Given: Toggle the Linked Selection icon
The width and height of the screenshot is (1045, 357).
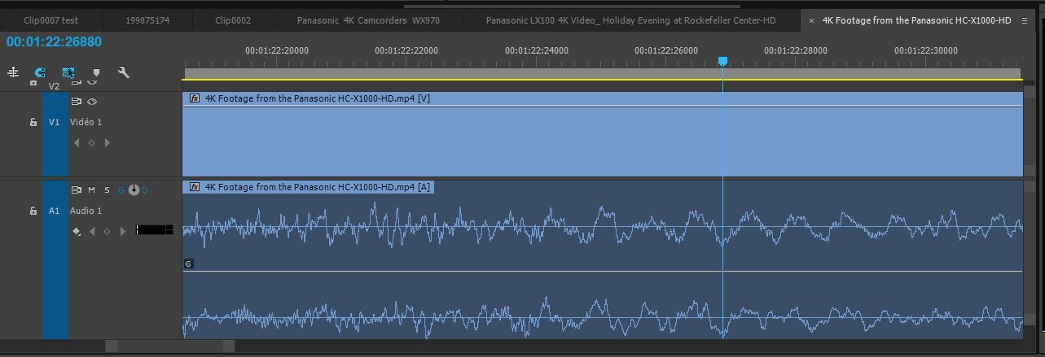Looking at the screenshot, I should pyautogui.click(x=68, y=72).
